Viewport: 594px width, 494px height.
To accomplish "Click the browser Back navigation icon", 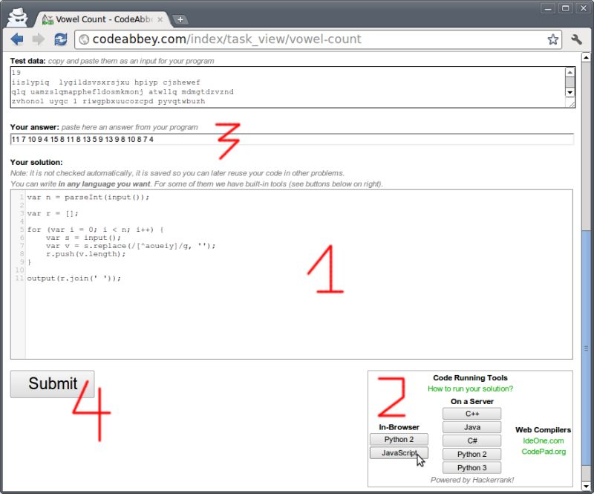I will coord(17,39).
